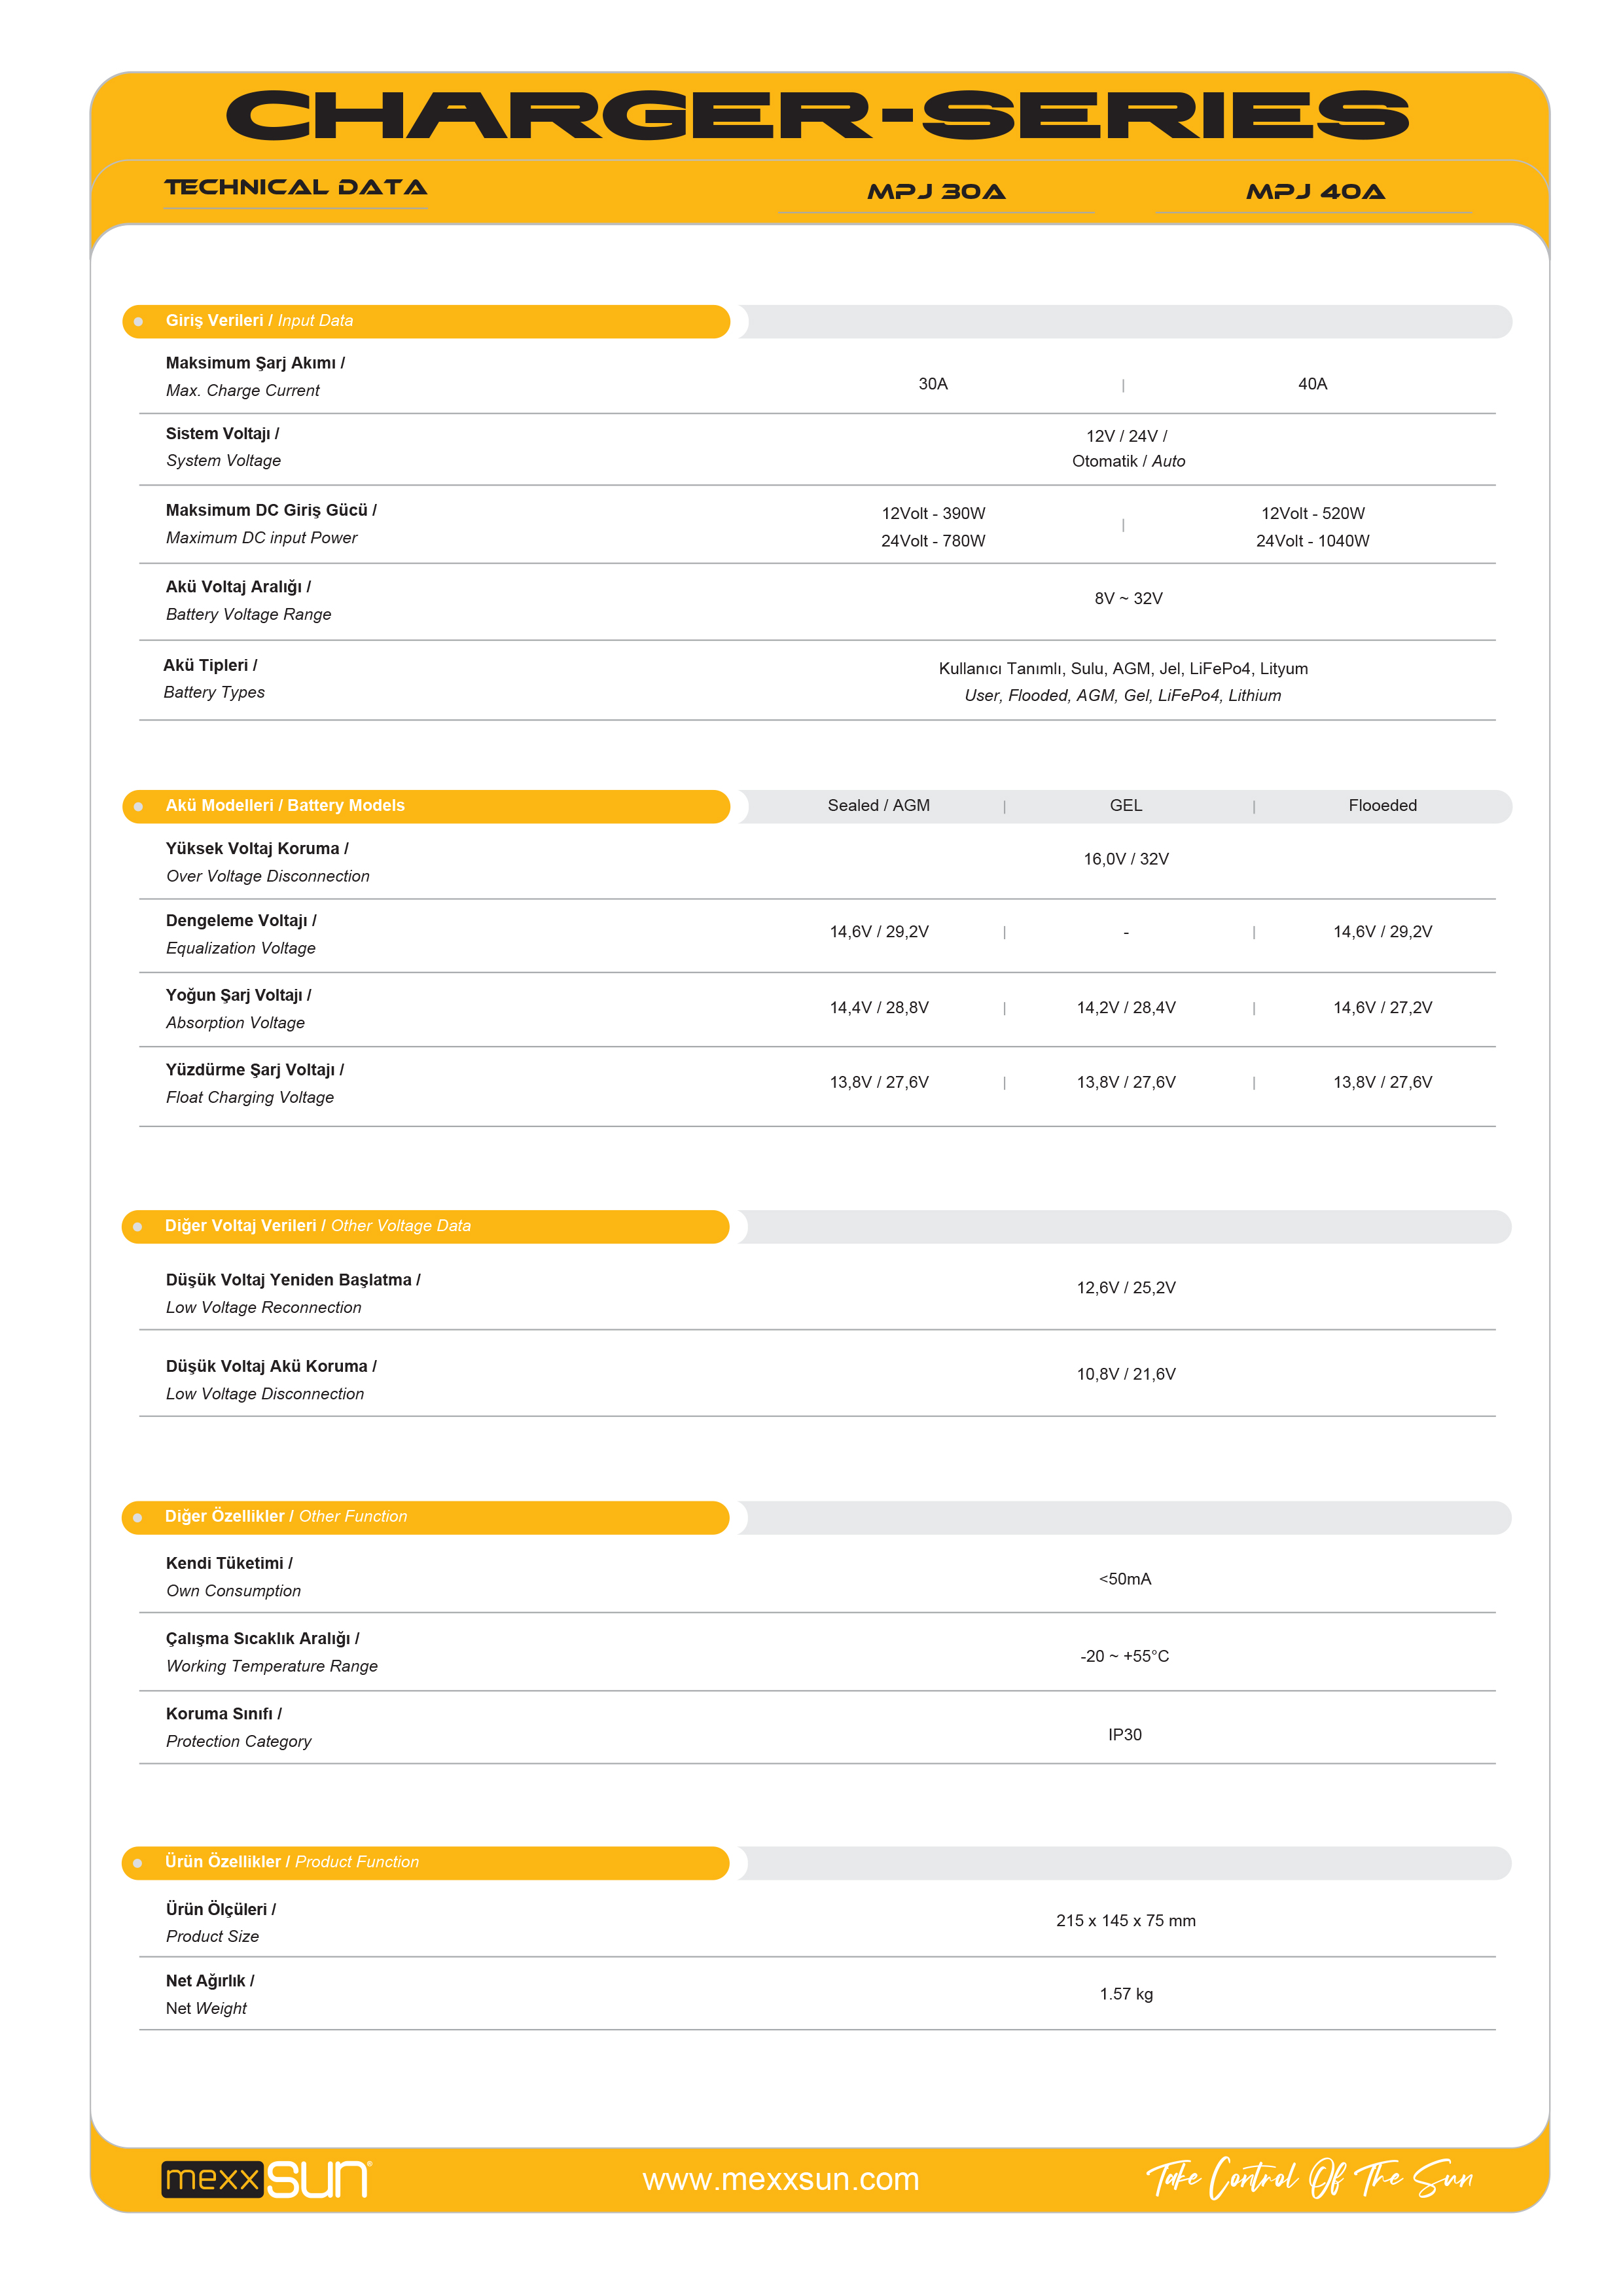Select the MPJ 30A column header
This screenshot has height=2296, width=1623.
(x=936, y=191)
